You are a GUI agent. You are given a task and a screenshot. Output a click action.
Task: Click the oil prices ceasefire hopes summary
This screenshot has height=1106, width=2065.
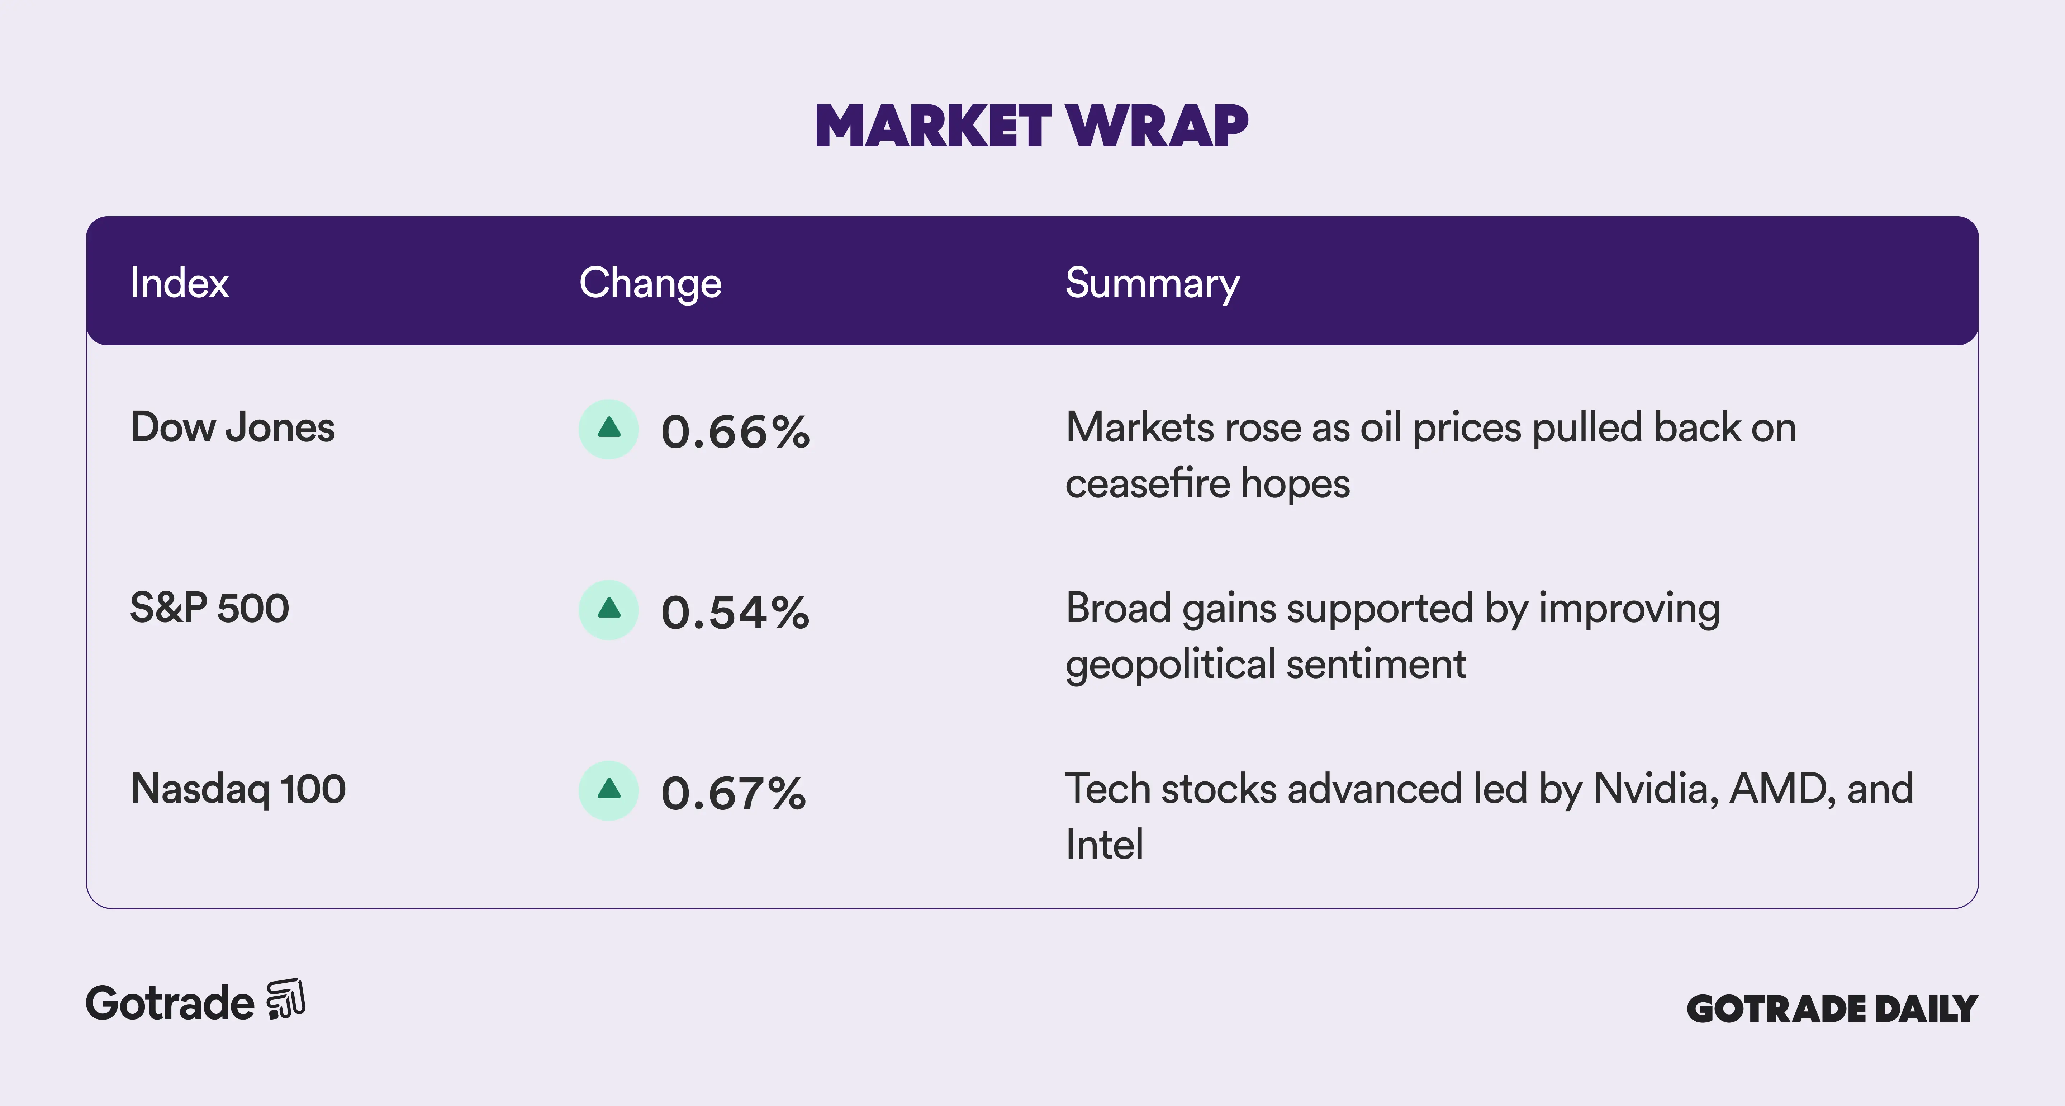click(1430, 455)
